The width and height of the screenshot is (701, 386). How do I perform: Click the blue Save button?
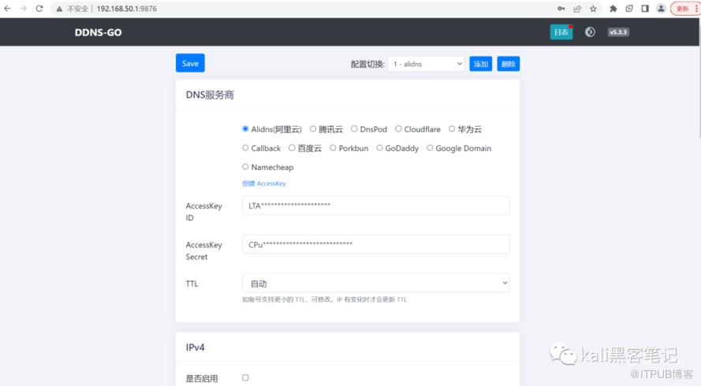tap(190, 63)
